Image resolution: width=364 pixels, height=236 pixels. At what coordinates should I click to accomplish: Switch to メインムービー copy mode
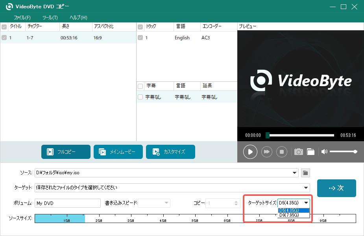coord(118,151)
